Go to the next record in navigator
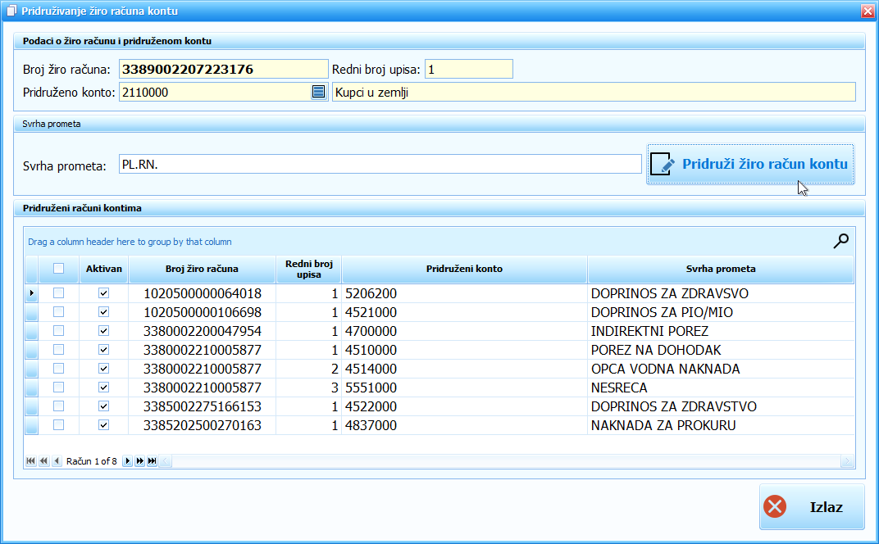 [x=127, y=461]
